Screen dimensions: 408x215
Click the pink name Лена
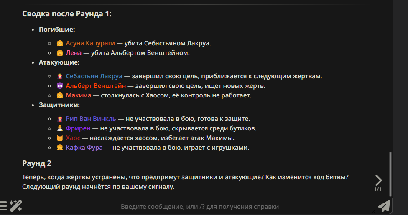point(74,53)
